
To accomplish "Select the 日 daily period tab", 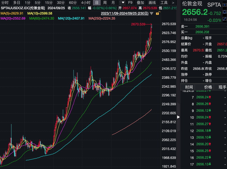I will pos(97,3).
